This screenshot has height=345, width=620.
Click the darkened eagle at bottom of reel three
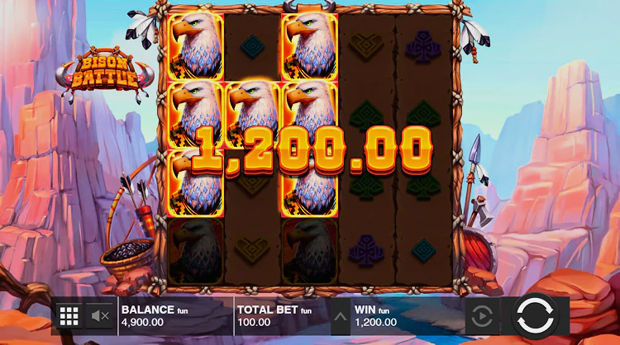[309, 251]
